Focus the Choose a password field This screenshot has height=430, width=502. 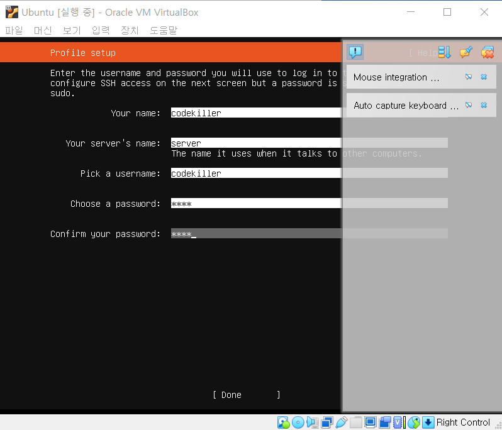click(310, 203)
